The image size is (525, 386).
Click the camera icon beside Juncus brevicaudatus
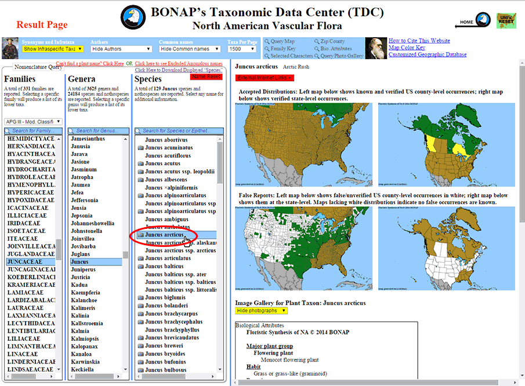pos(141,338)
